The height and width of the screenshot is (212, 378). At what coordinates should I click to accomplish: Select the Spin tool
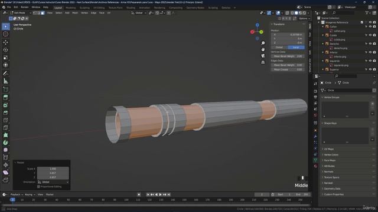(5, 143)
